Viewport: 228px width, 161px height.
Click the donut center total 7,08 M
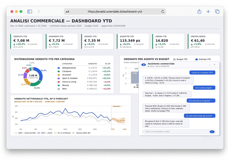point(33,76)
